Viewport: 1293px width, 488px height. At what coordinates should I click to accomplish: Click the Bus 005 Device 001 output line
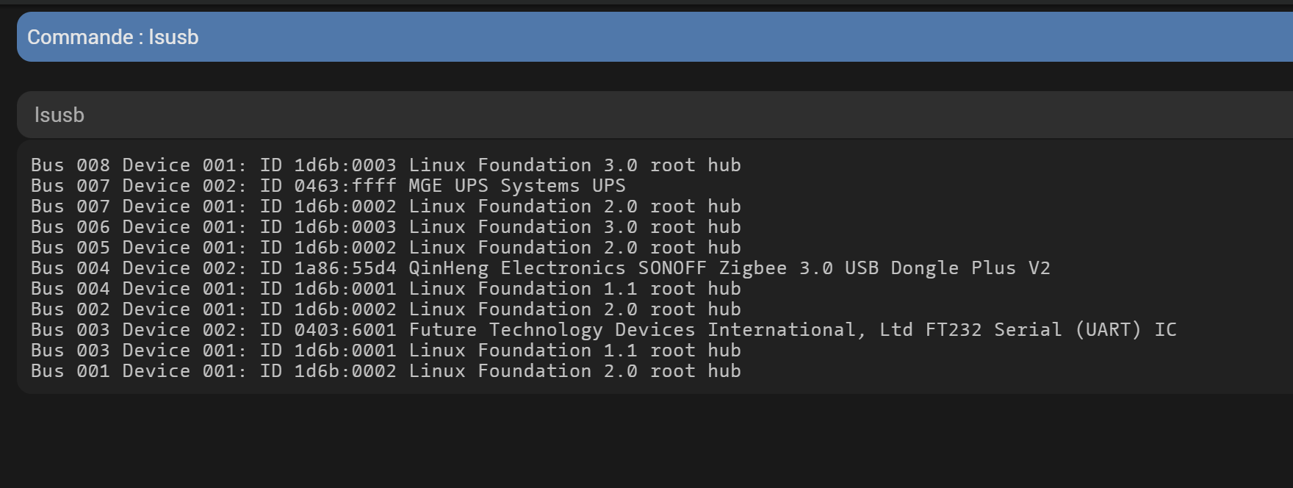(x=386, y=248)
